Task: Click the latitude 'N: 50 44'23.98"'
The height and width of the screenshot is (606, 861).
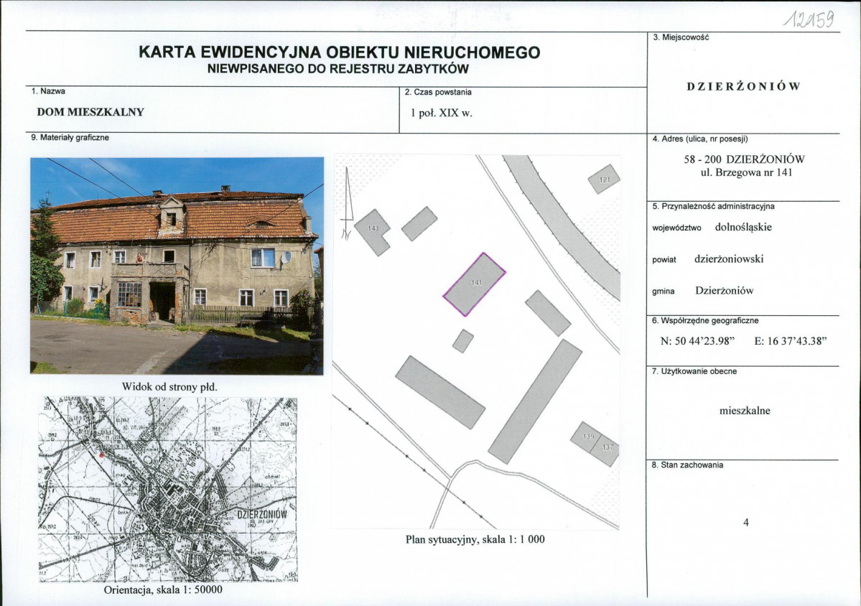Action: [x=697, y=341]
